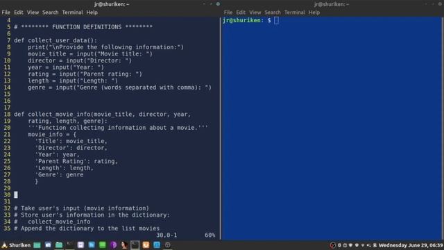Click the closing brace on line 28

[x=36, y=181]
